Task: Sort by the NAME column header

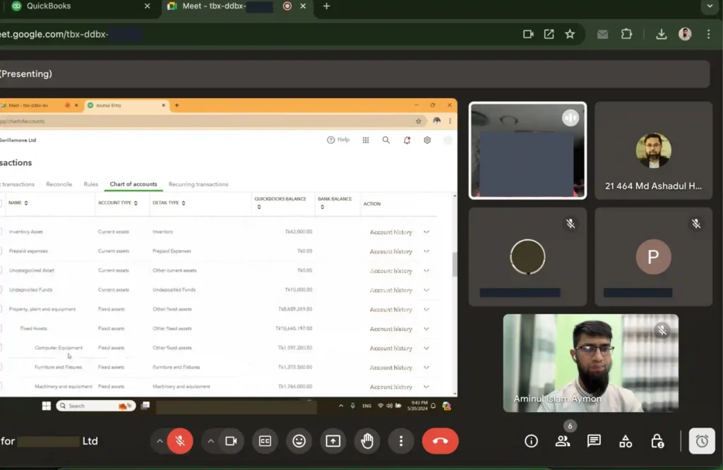Action: [x=18, y=203]
